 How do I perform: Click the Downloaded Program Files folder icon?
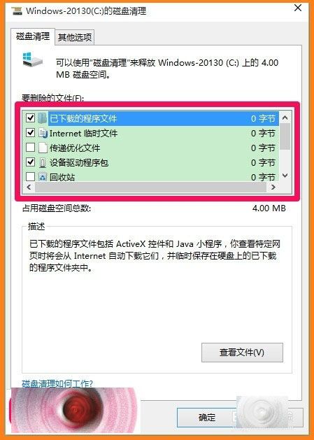43,118
